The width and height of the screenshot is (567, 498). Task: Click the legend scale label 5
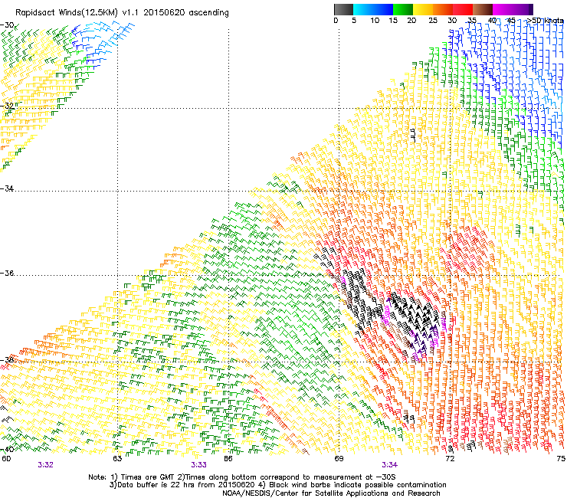(x=354, y=21)
